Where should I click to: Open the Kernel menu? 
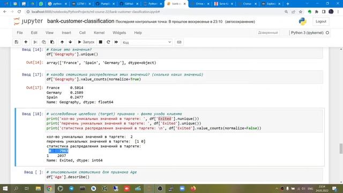(99, 33)
